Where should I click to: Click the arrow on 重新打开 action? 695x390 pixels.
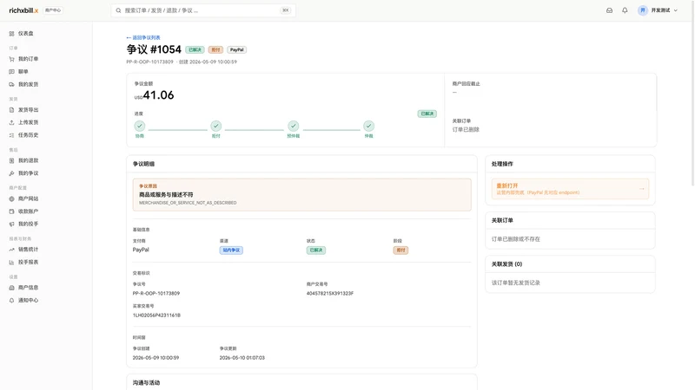pos(641,189)
